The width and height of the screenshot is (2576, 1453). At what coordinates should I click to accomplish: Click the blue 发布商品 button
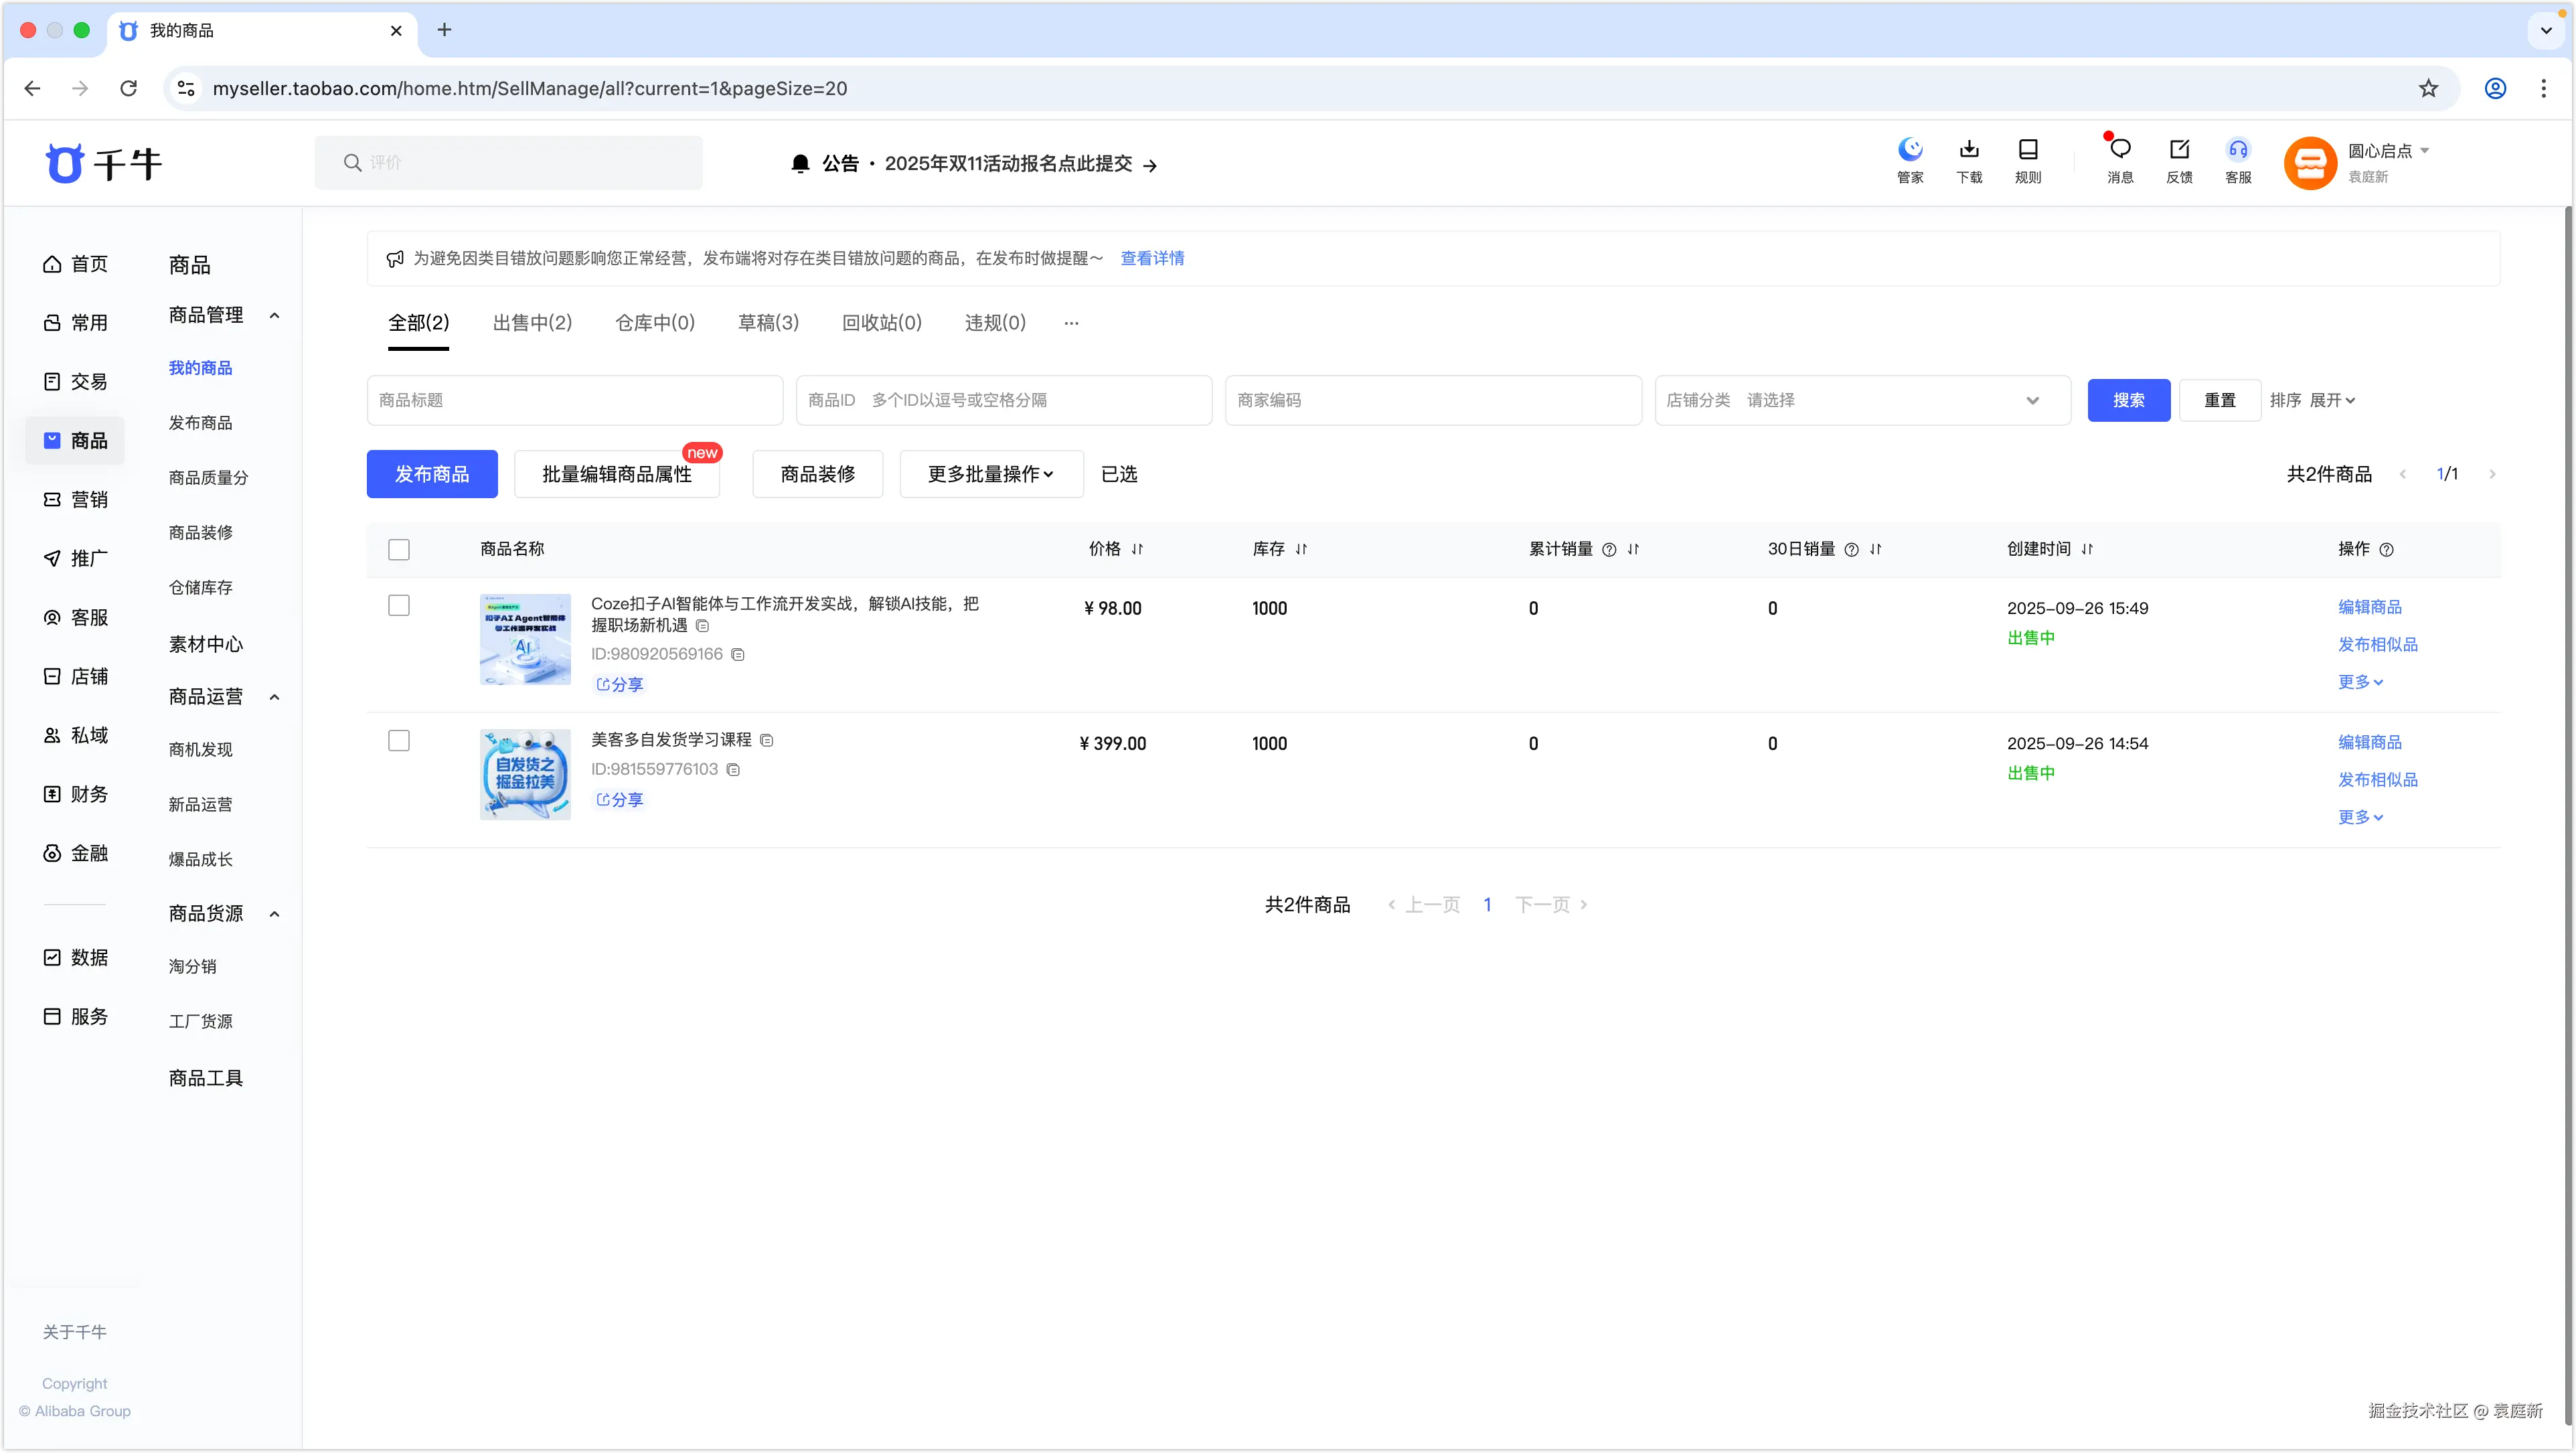pyautogui.click(x=432, y=474)
